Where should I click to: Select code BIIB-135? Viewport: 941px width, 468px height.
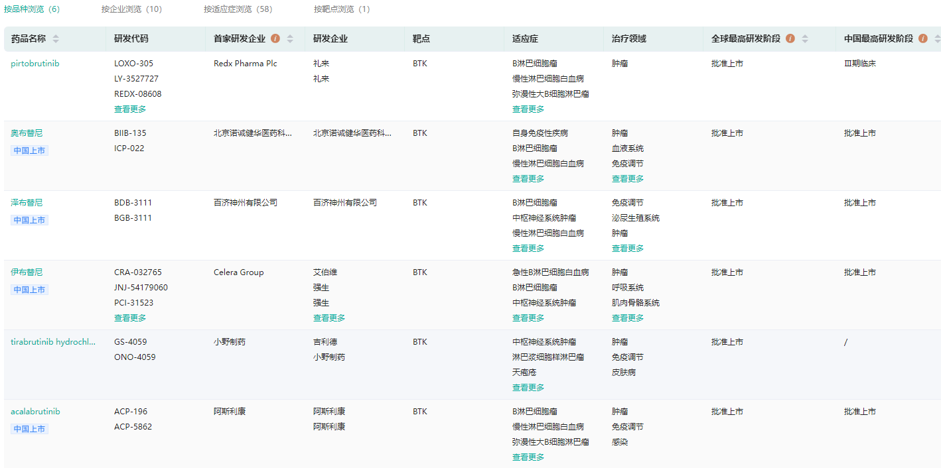pyautogui.click(x=130, y=133)
